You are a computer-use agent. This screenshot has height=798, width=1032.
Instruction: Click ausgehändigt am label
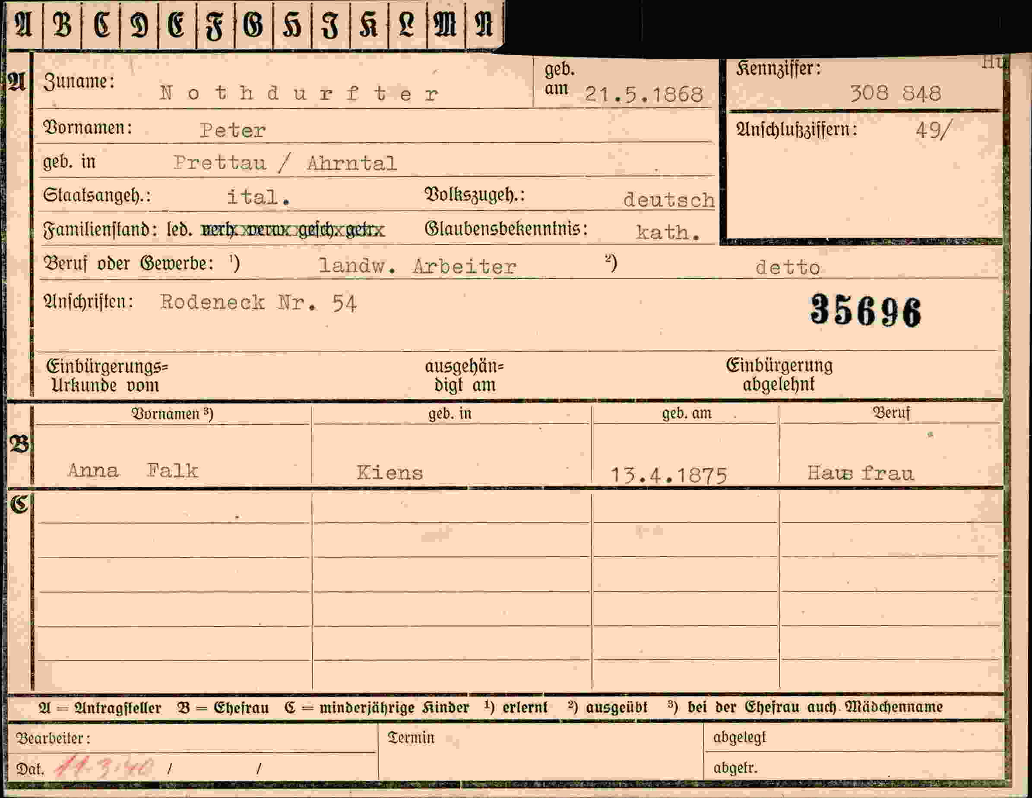465,376
